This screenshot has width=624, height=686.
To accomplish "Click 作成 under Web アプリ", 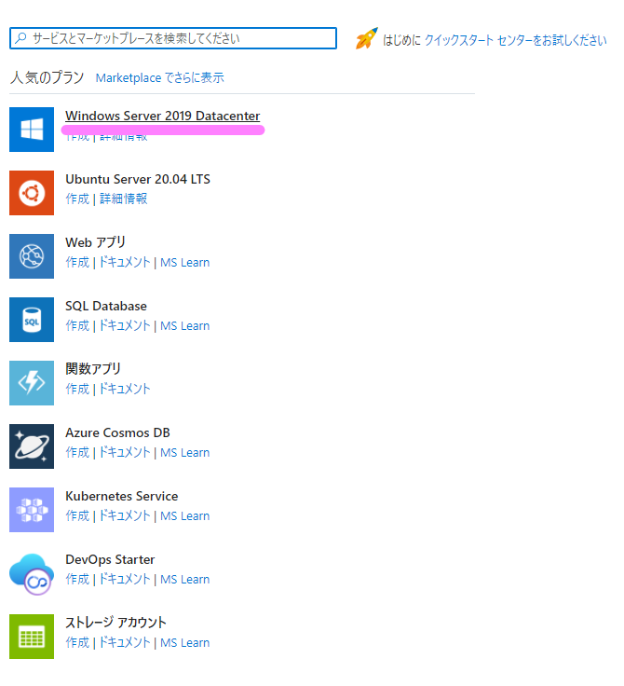I will coord(77,263).
